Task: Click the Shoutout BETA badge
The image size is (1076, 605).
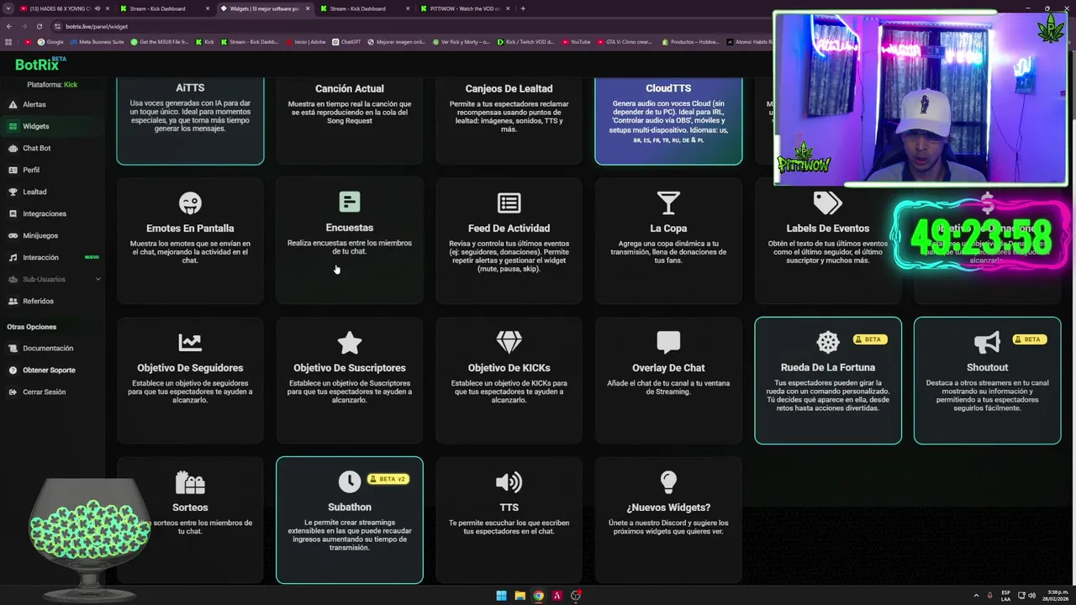Action: (x=1030, y=339)
